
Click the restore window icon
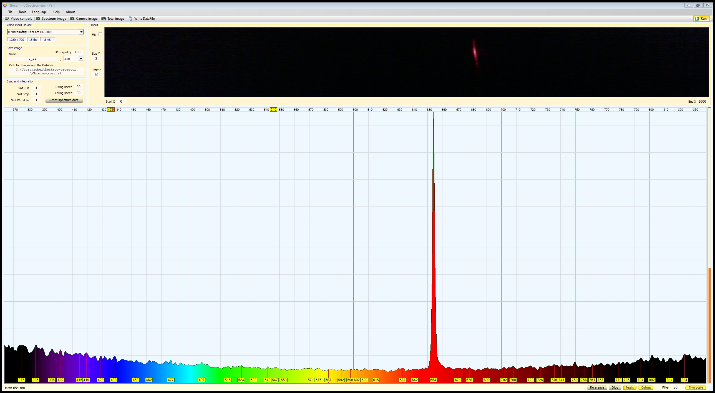[698, 5]
